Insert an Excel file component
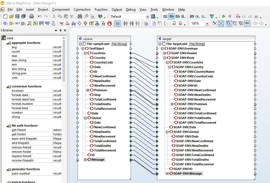The height and width of the screenshot is (183, 270). point(35,24)
